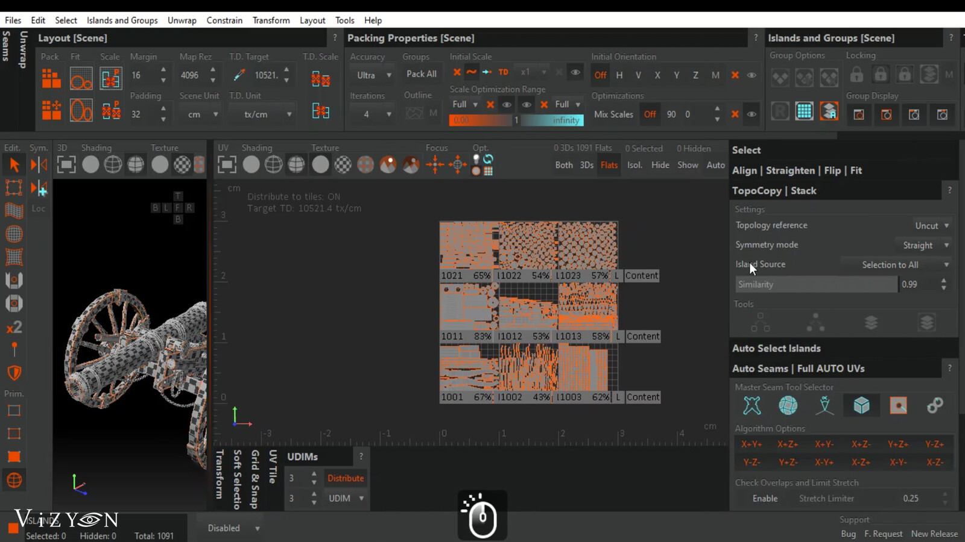Open the Topology reference Uncut dropdown
Screen dimensions: 965x542
pos(932,225)
